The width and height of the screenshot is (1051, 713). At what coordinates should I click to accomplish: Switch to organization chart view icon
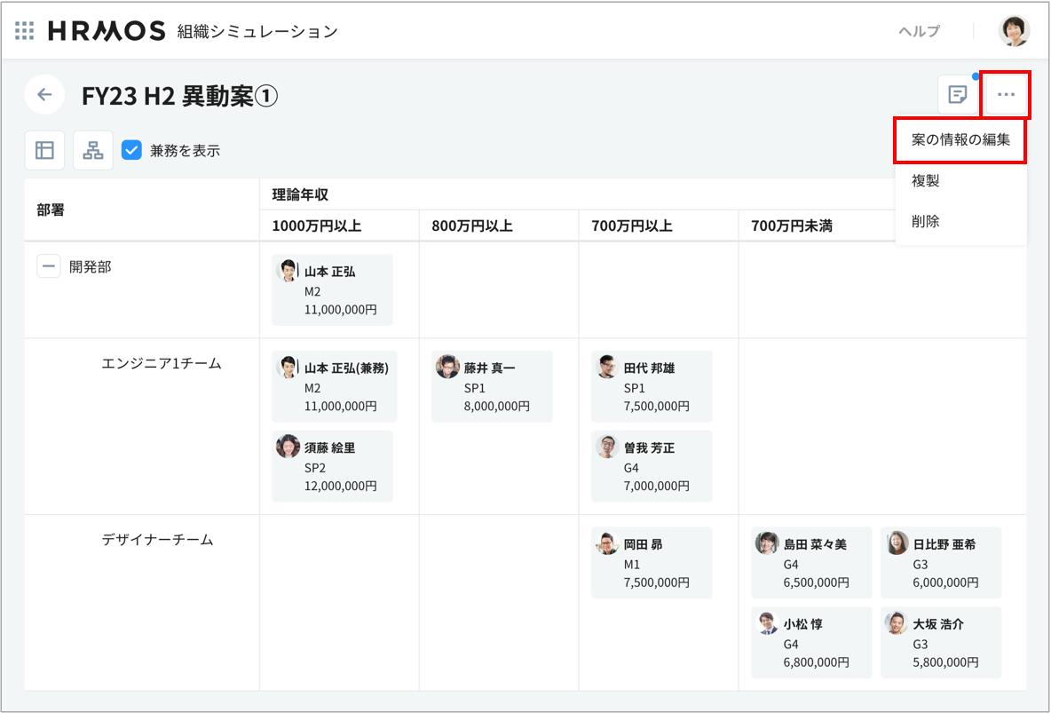93,150
